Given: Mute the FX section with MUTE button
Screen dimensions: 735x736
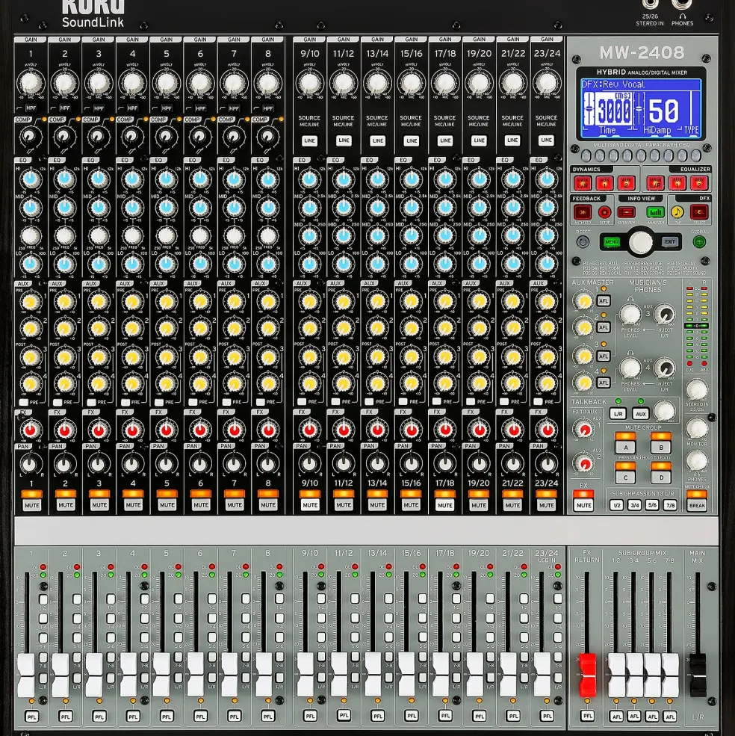Looking at the screenshot, I should click(583, 506).
